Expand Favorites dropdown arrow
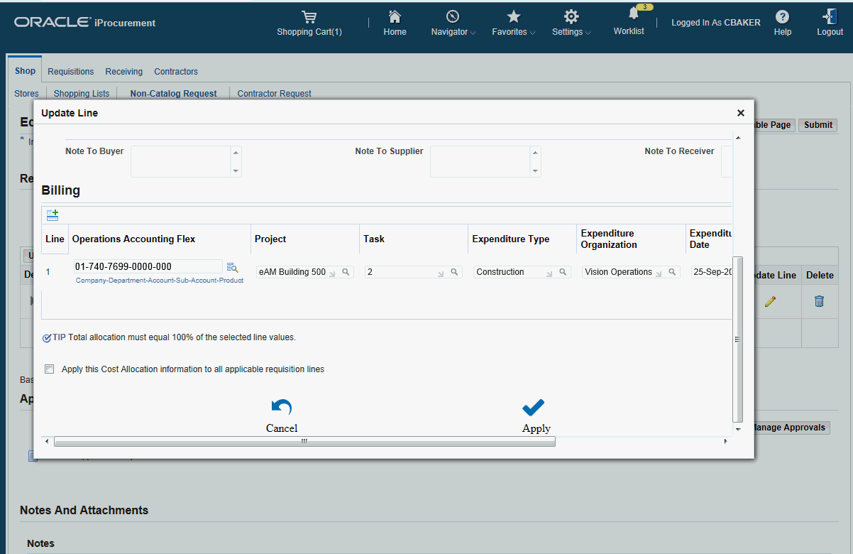 532,33
